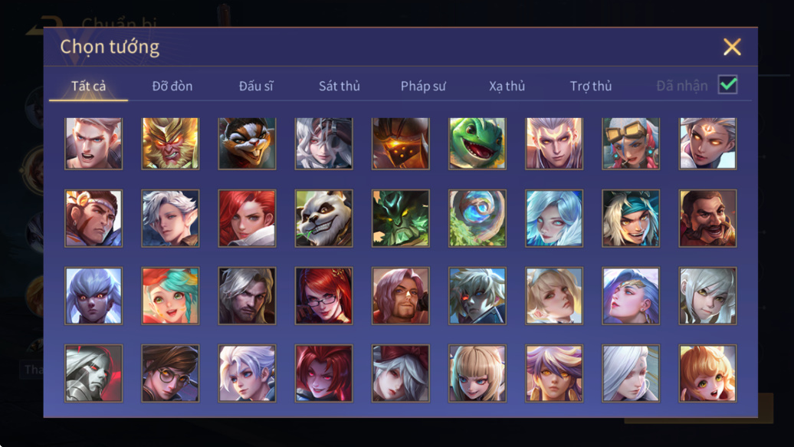The height and width of the screenshot is (447, 794).
Task: Pick the green horned forest monster portrait
Action: (401, 219)
